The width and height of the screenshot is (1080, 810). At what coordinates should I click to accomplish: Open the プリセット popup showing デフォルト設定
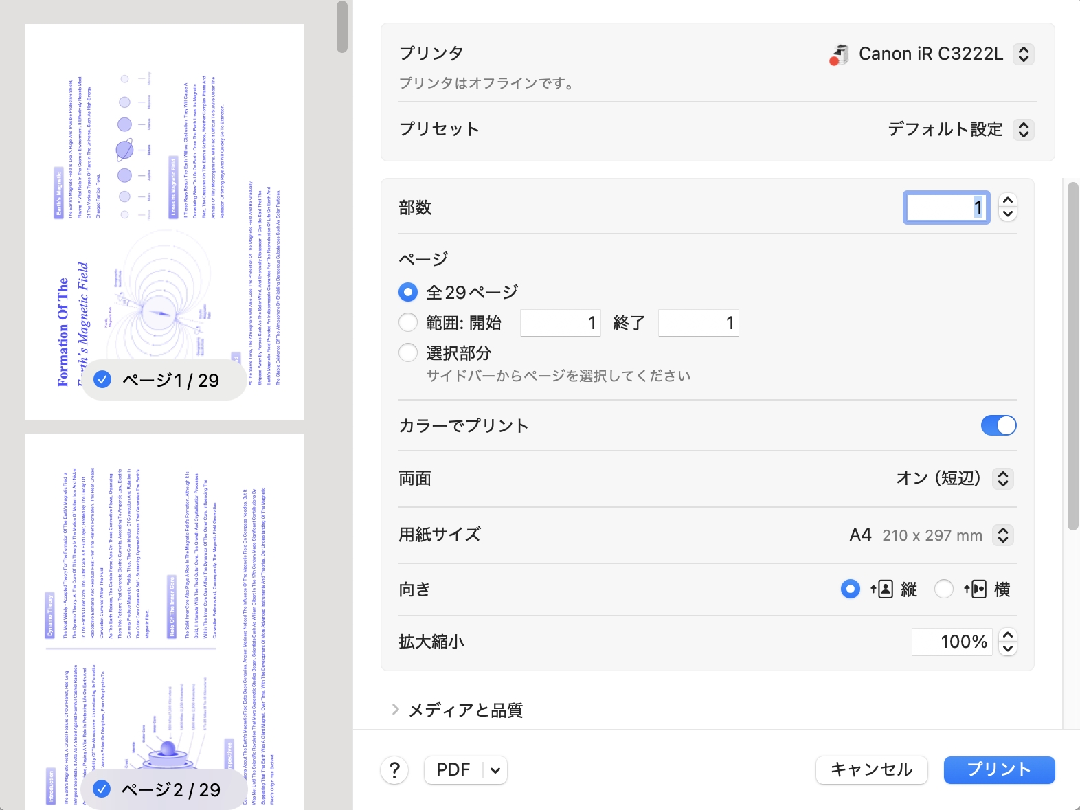pos(1024,129)
